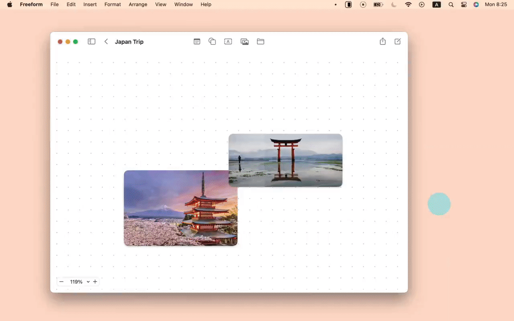This screenshot has width=514, height=321.
Task: Create a new board
Action: [398, 41]
